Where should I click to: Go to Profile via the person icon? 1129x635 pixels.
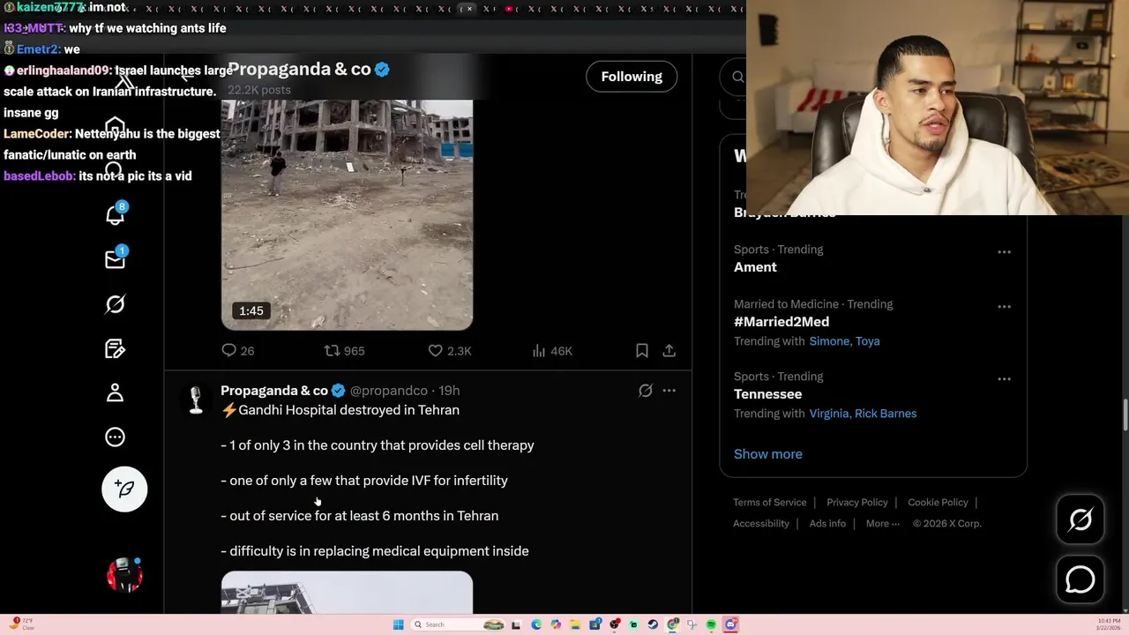point(116,392)
